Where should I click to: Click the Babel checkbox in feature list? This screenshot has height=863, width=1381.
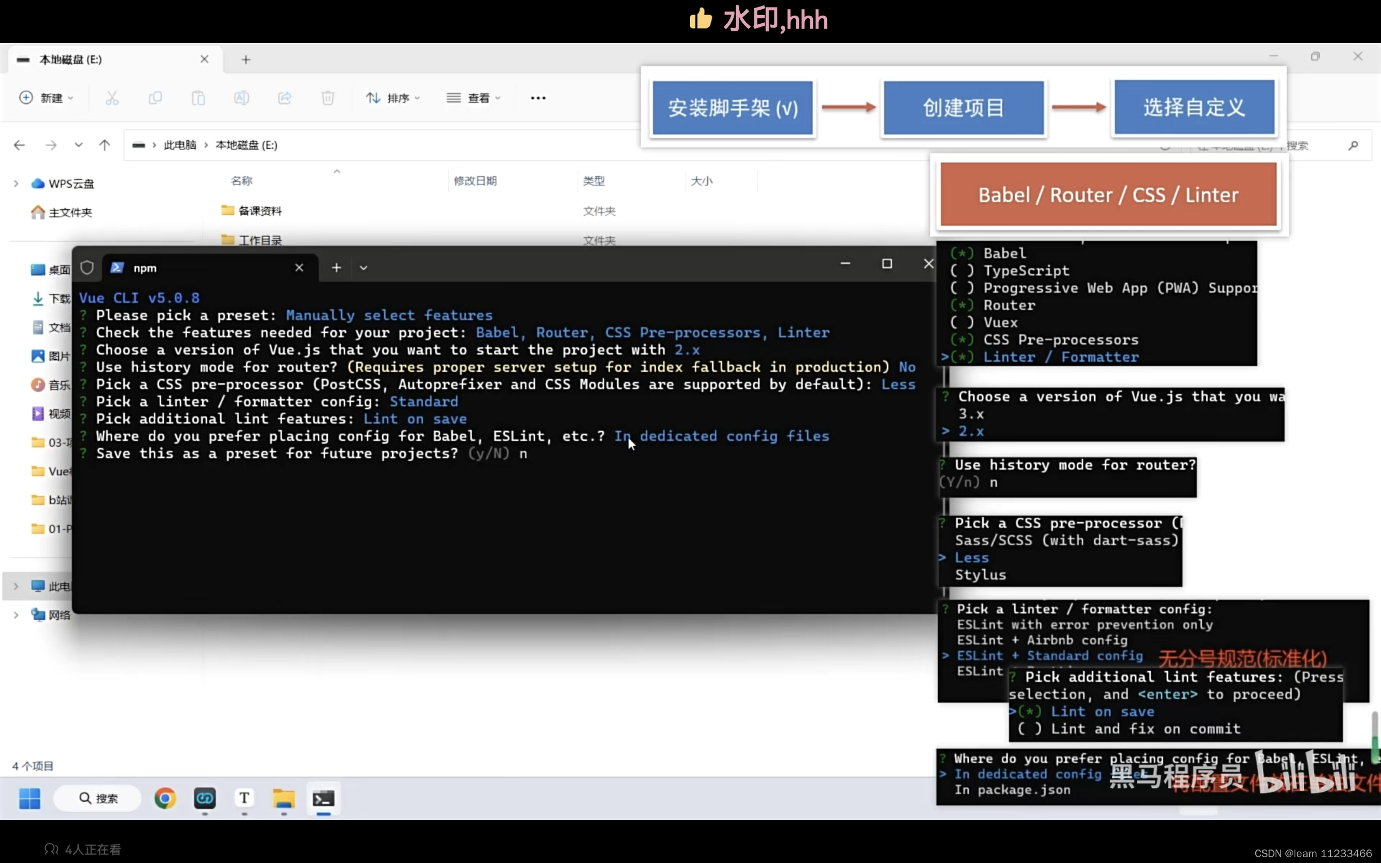[962, 254]
